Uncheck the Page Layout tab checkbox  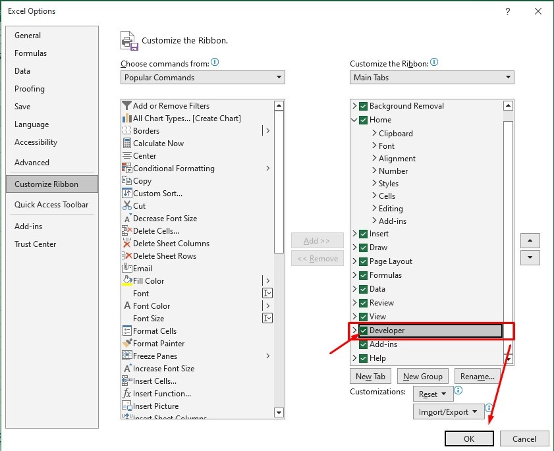pos(363,261)
